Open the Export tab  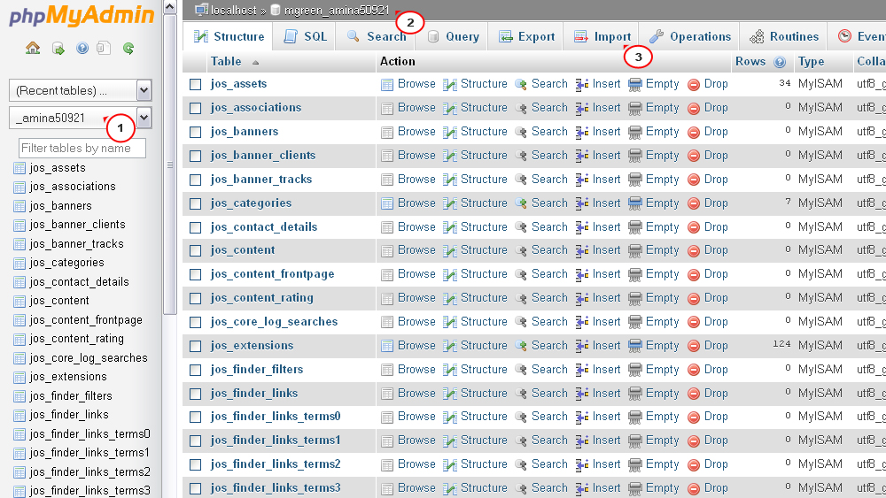point(526,36)
